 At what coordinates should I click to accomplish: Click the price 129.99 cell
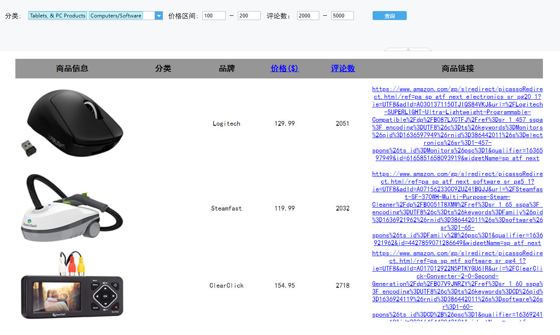(285, 124)
